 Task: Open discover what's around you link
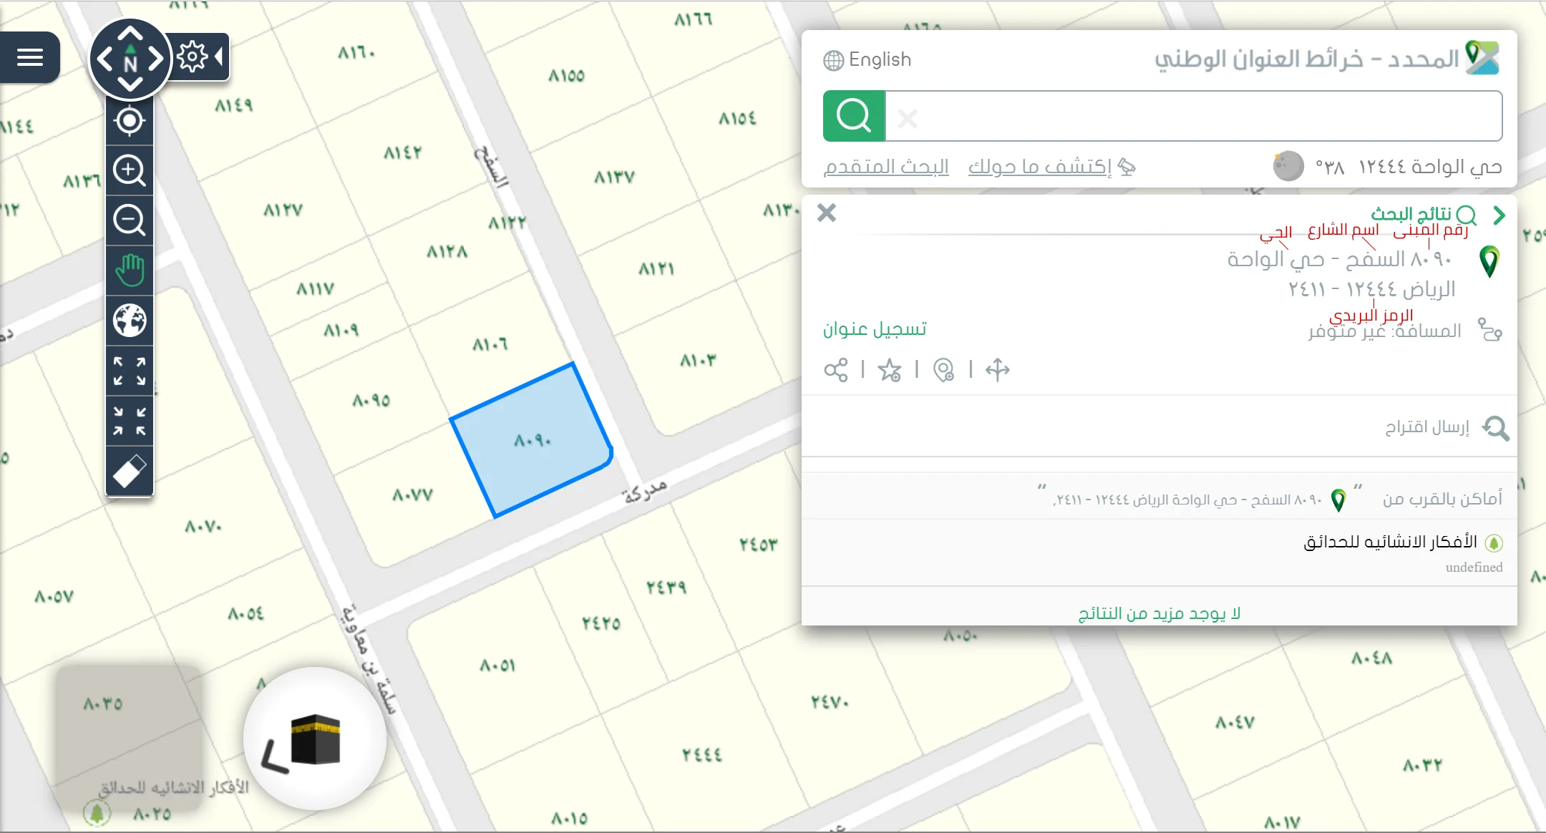[1051, 166]
